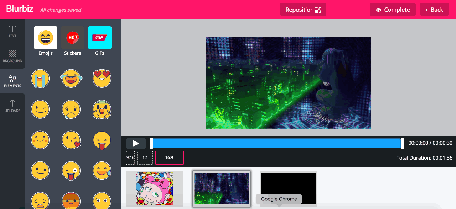Add the squinting tongue-out emoji
The height and width of the screenshot is (209, 456).
(102, 140)
